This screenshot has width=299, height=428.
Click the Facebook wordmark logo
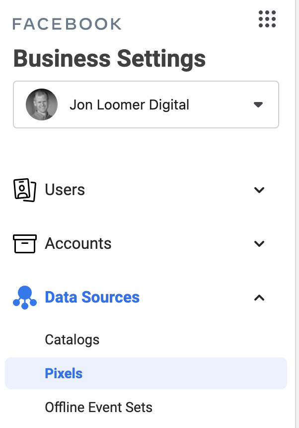tap(67, 24)
